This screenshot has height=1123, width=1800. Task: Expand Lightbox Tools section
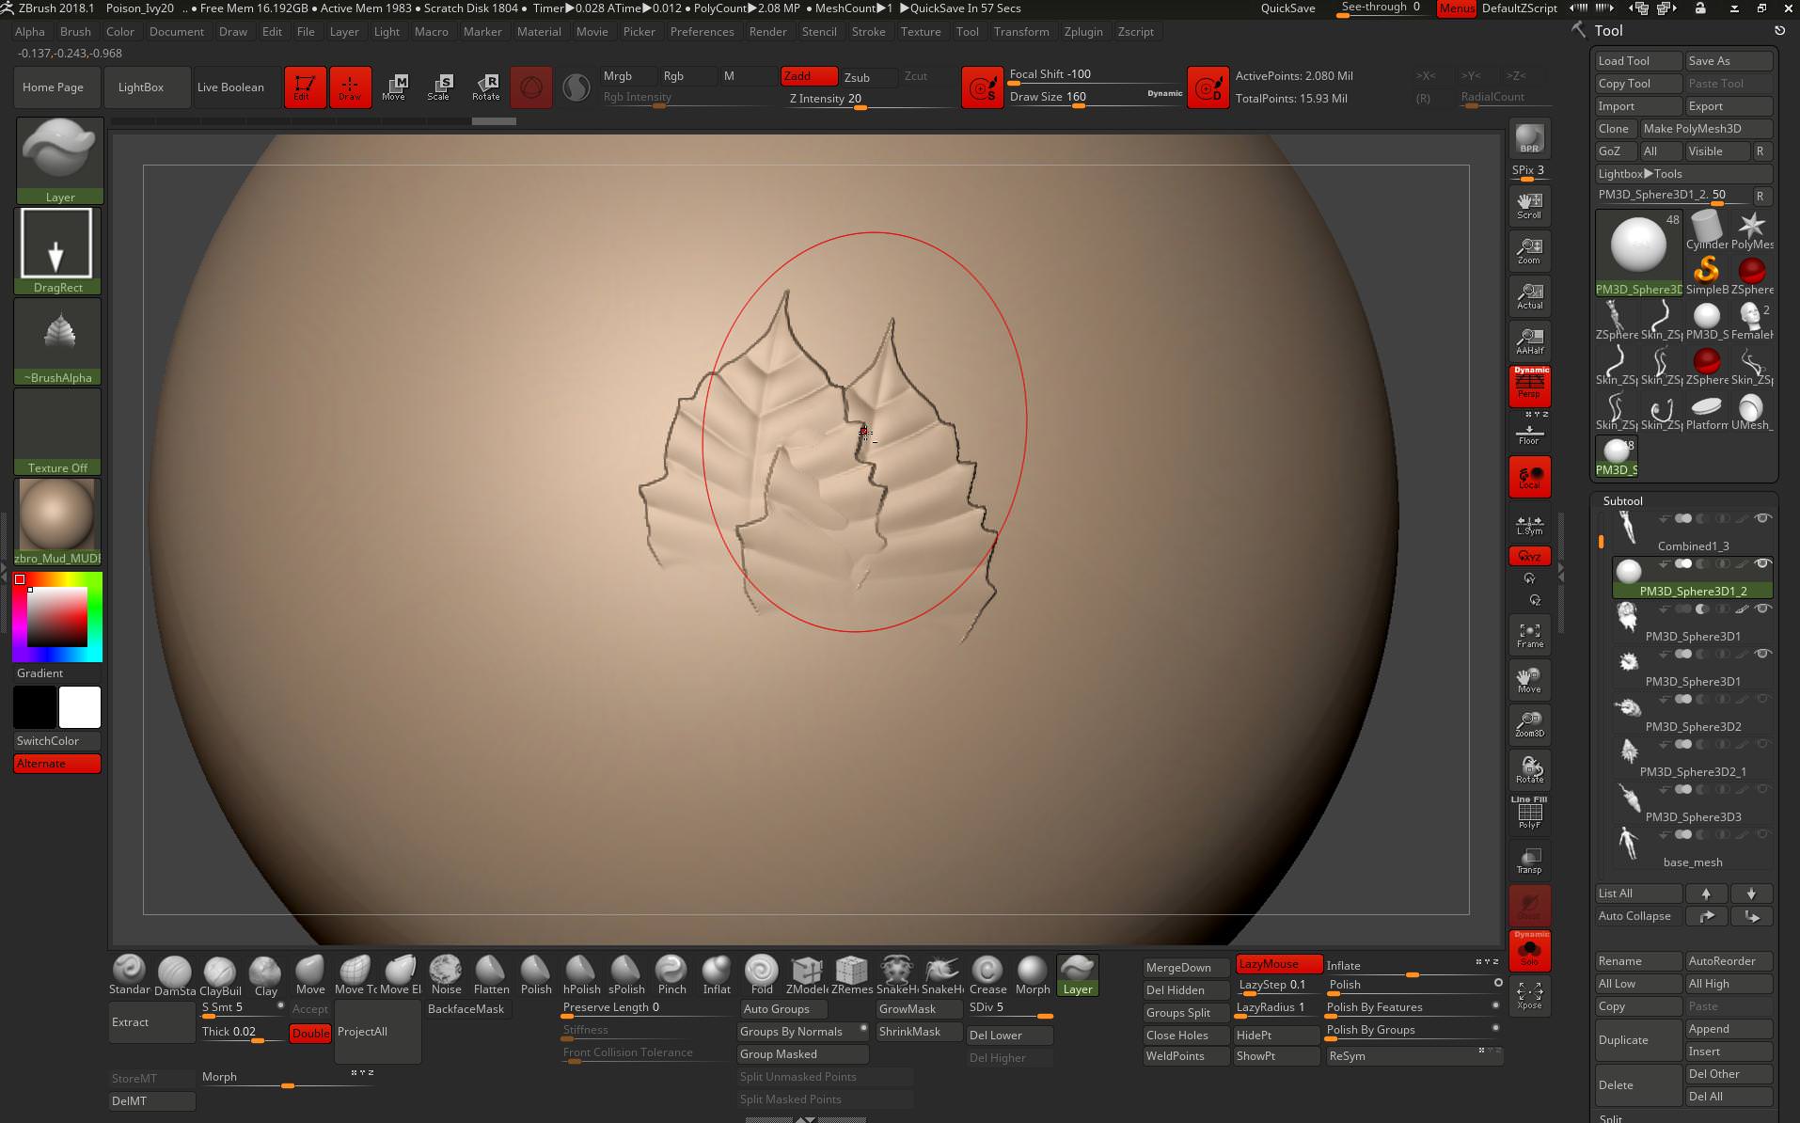tap(1683, 174)
